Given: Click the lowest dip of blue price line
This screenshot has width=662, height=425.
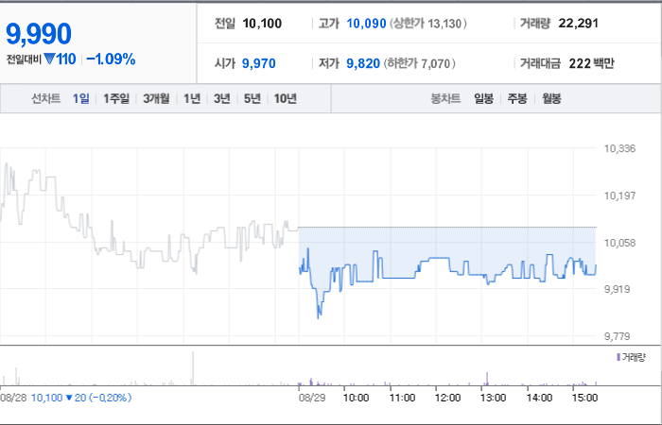Looking at the screenshot, I should click(x=319, y=317).
